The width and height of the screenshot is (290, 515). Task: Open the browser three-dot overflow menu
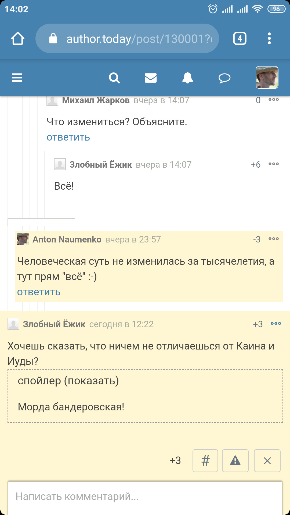click(x=269, y=39)
